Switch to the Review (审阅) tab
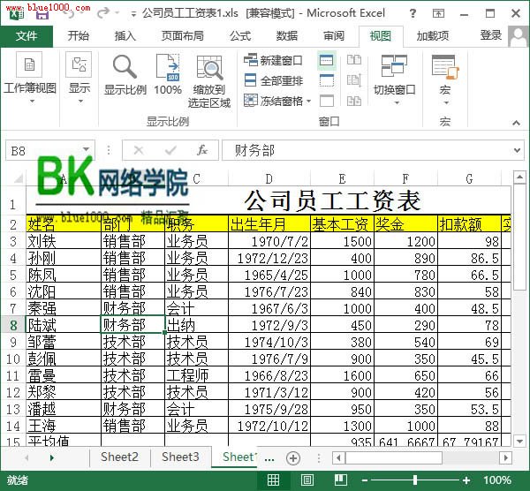Screen dimensions: 530x491 pos(334,36)
